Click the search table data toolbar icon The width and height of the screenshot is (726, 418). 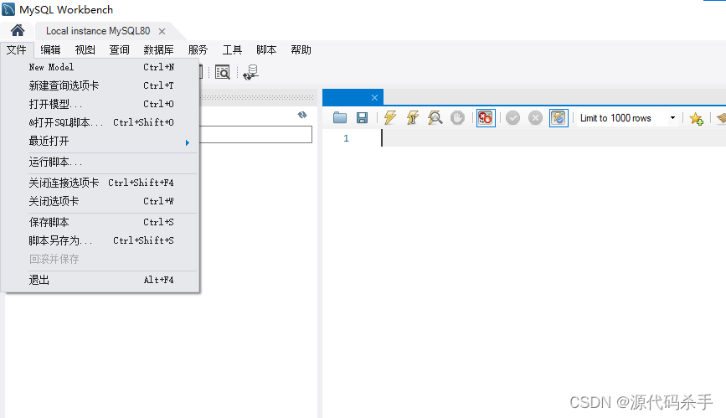tap(223, 72)
